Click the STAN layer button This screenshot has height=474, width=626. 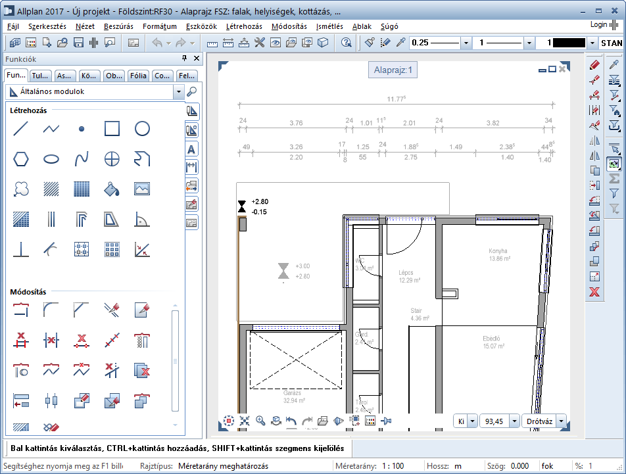612,43
